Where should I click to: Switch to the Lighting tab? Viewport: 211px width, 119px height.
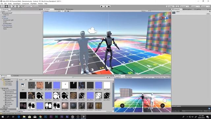point(197,9)
